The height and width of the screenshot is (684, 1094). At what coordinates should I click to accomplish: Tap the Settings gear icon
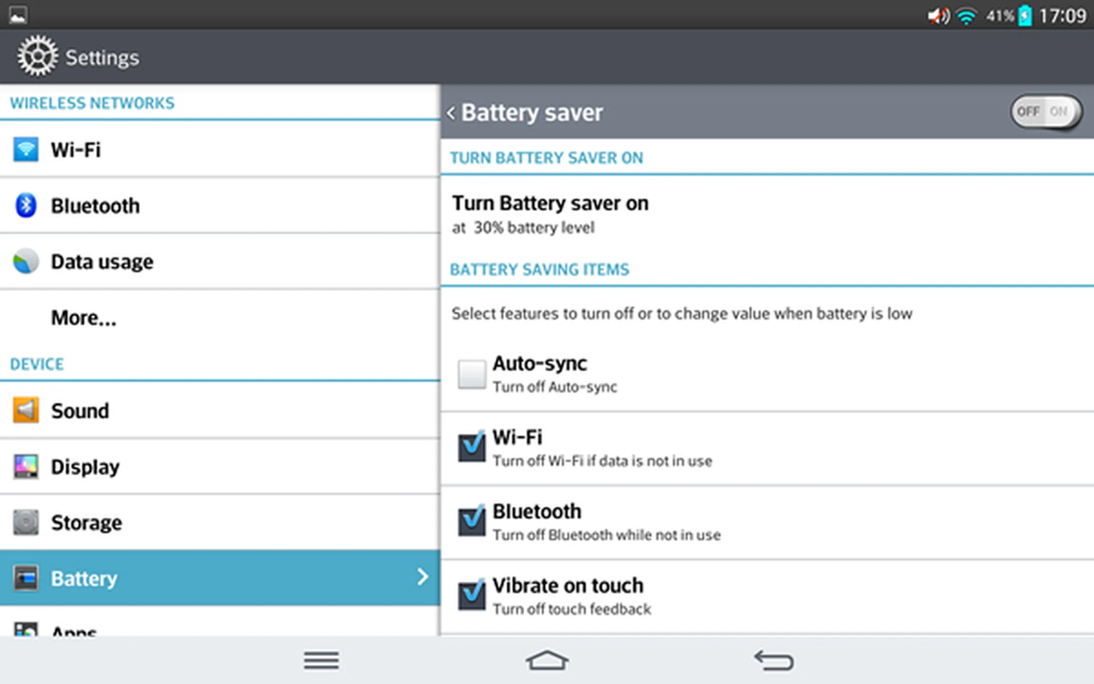click(x=37, y=56)
